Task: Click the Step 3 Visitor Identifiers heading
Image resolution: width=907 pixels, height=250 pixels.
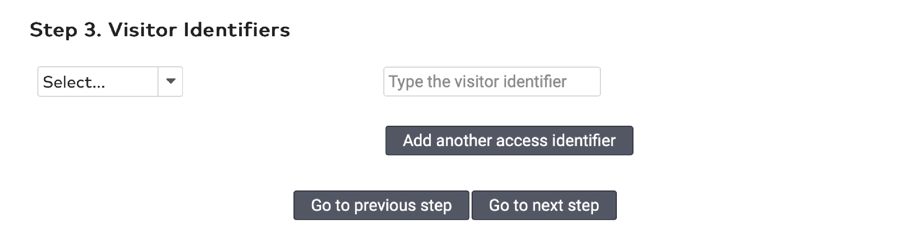Action: [x=160, y=30]
